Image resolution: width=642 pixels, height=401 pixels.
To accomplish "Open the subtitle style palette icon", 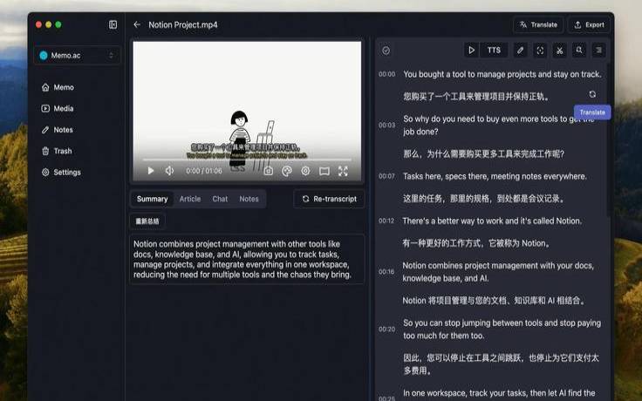I will [x=287, y=171].
